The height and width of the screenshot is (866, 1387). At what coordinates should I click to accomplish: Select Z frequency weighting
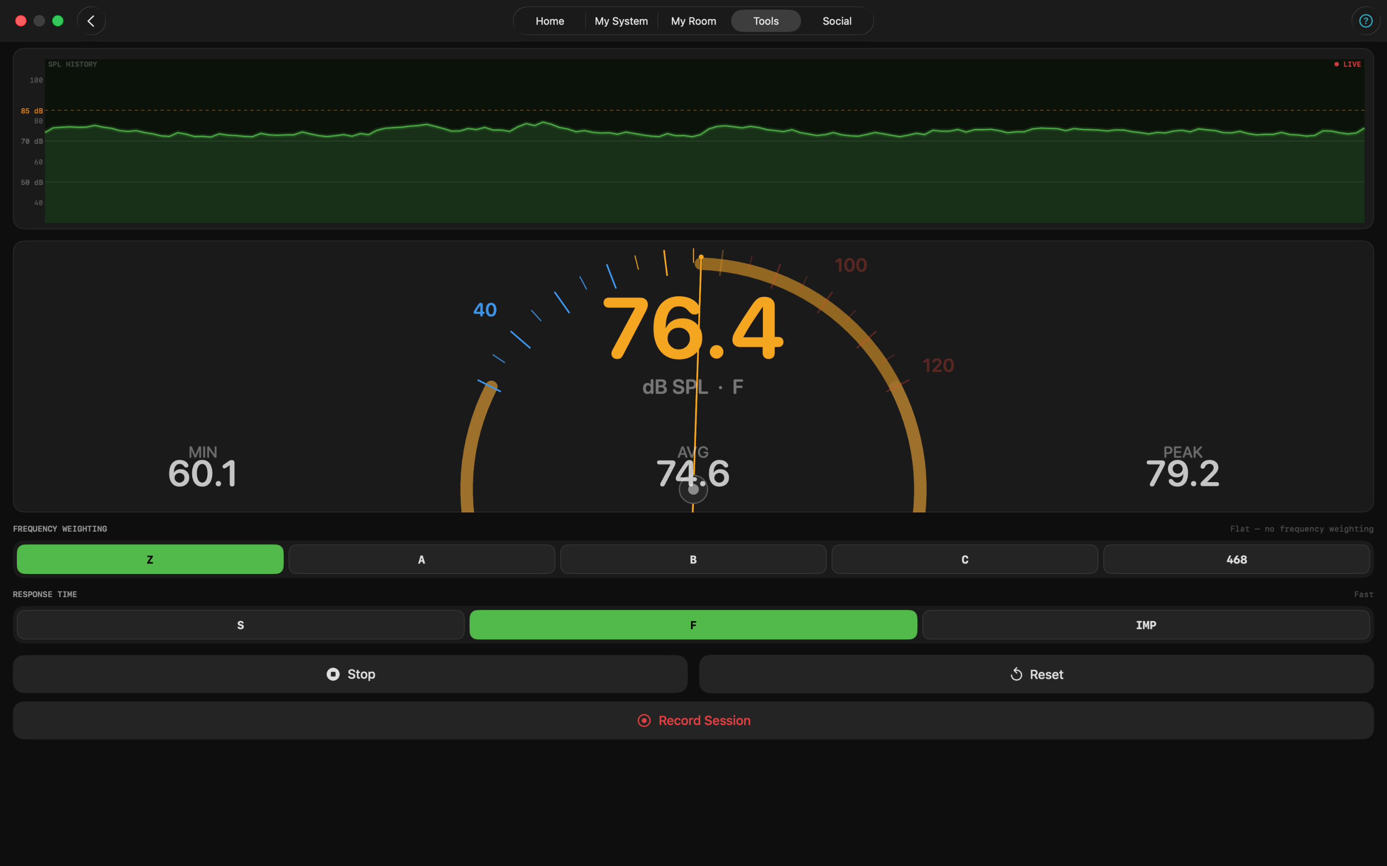pos(150,560)
